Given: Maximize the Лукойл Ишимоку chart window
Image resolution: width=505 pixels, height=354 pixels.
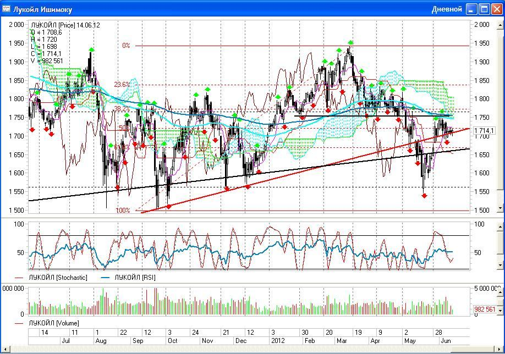Looking at the screenshot, I should pyautogui.click(x=484, y=9).
